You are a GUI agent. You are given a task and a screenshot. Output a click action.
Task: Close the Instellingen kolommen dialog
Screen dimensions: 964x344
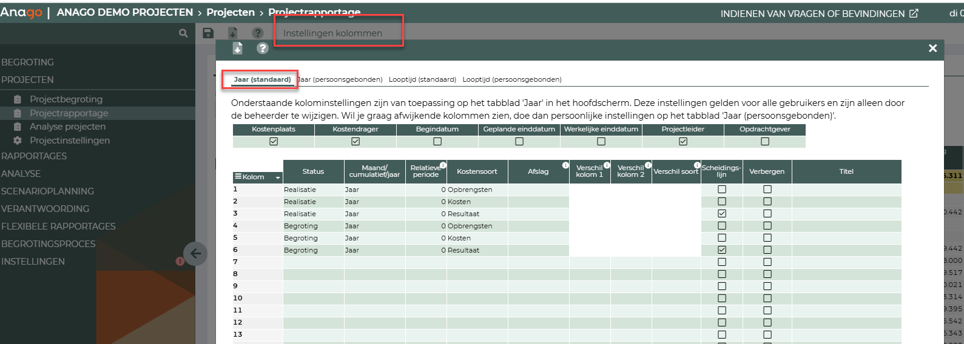click(x=933, y=48)
